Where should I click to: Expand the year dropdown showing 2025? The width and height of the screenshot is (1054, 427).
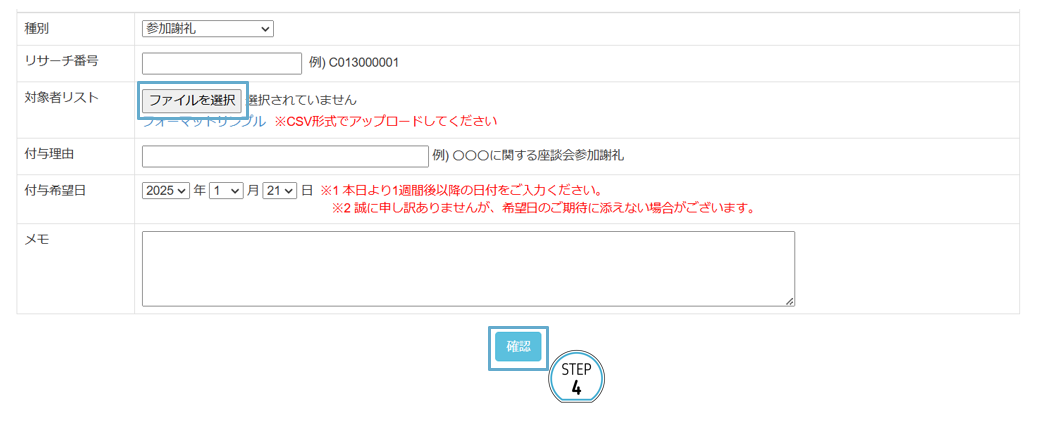pos(166,190)
